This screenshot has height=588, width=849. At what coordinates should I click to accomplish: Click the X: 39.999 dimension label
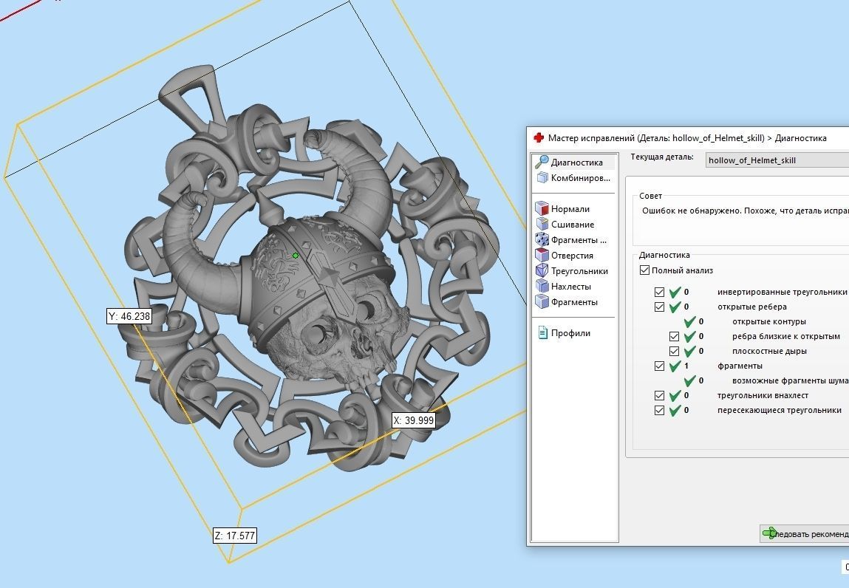point(414,420)
